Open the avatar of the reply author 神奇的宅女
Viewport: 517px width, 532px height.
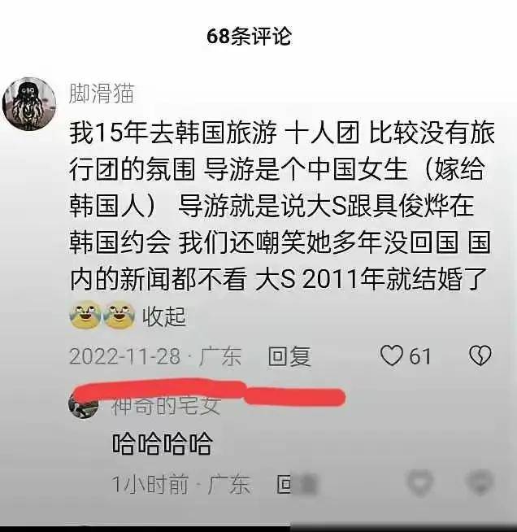pyautogui.click(x=84, y=406)
